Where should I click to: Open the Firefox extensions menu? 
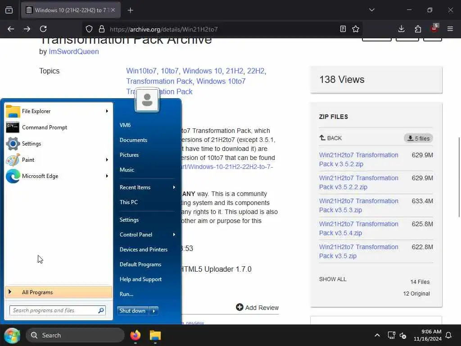point(418,29)
